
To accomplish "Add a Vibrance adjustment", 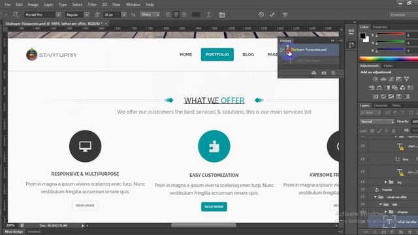I will pos(406,79).
